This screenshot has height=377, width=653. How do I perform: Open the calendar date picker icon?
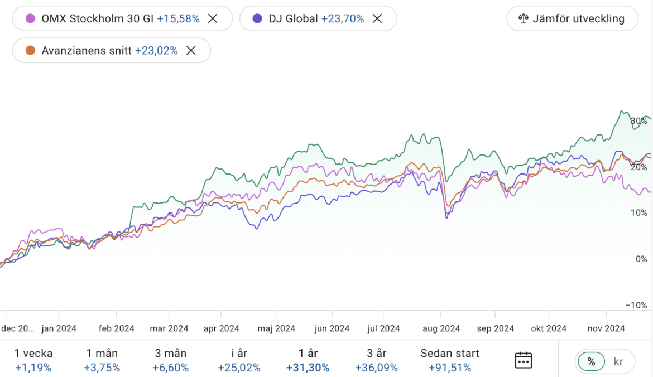[523, 360]
